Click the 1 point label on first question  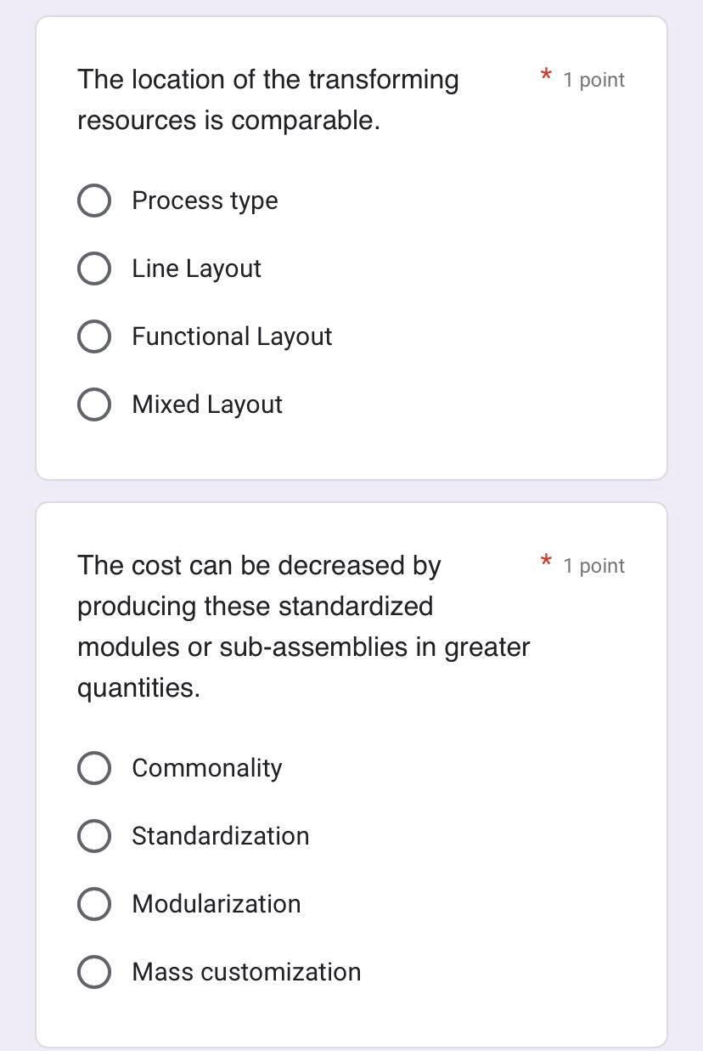593,79
